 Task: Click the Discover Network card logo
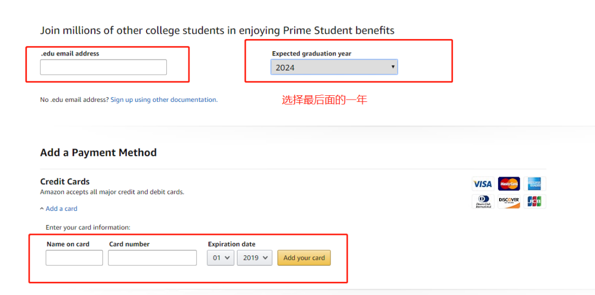click(x=509, y=201)
